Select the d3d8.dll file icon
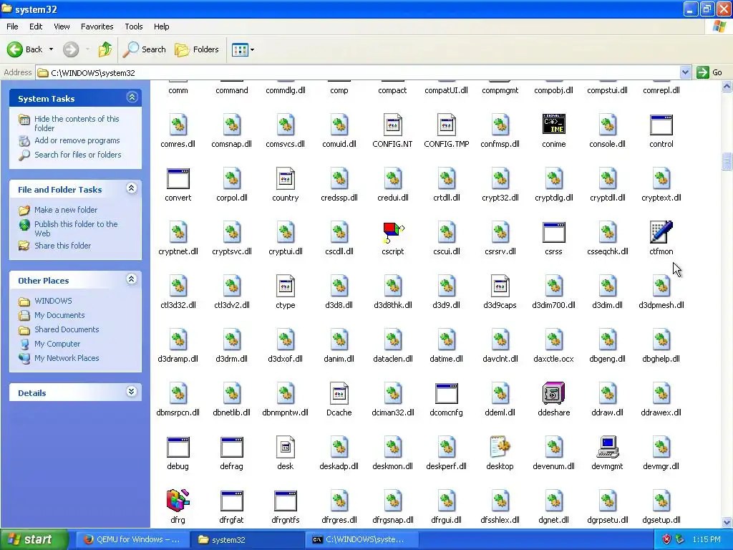Viewport: 733px width, 550px height. click(339, 286)
